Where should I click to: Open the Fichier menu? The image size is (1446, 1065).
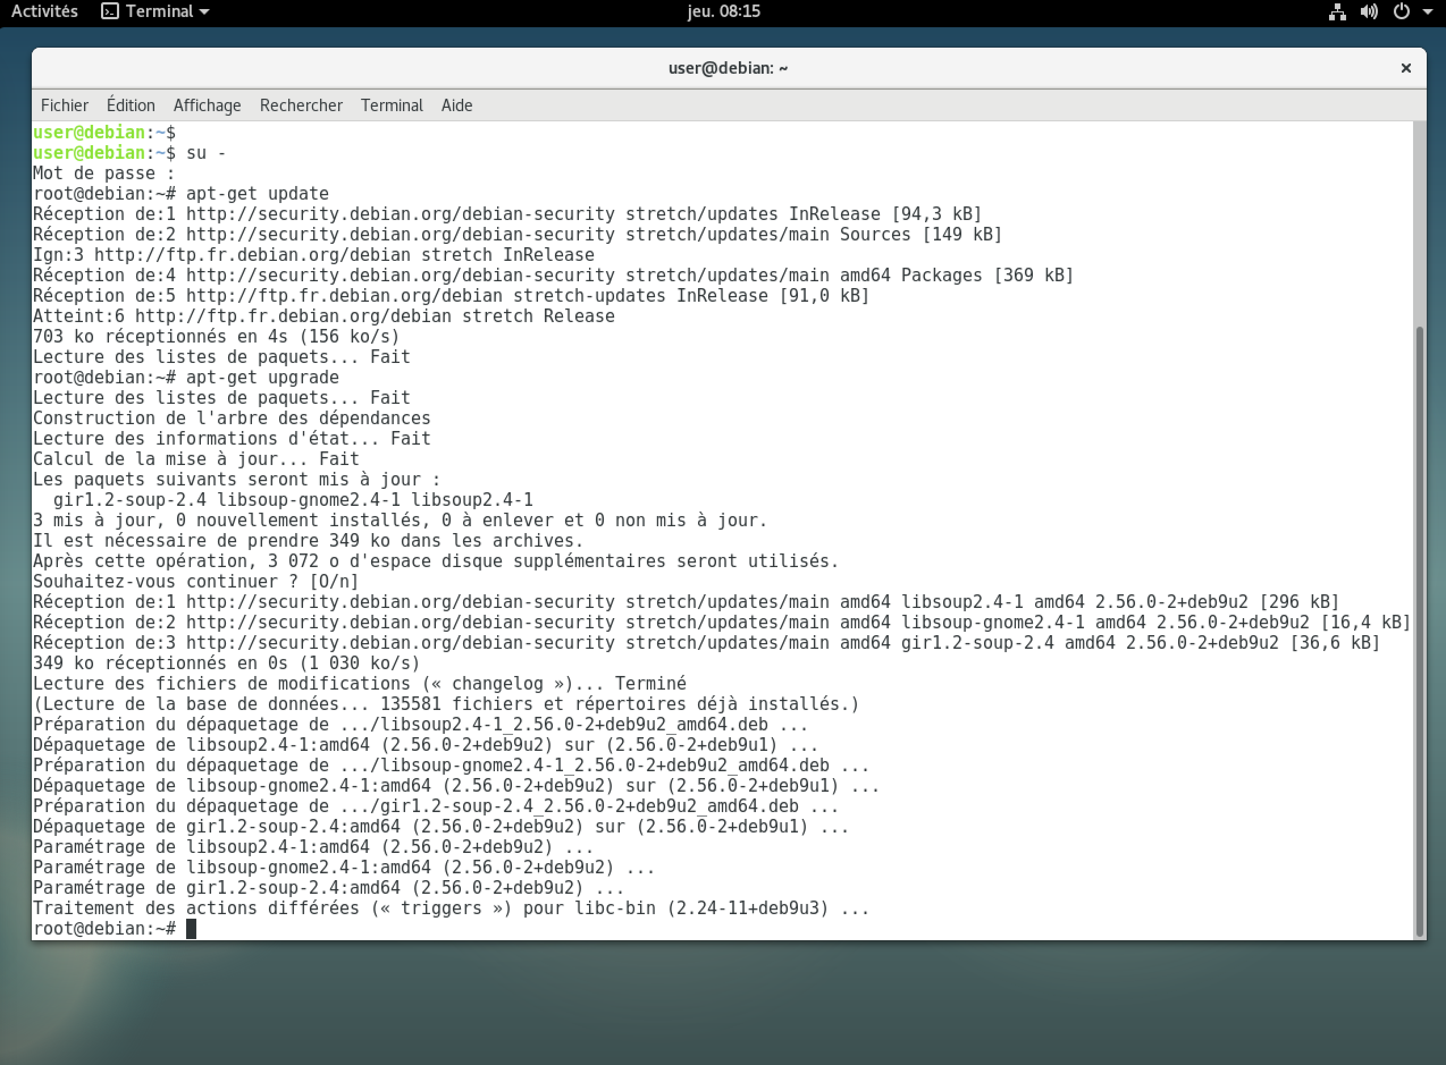click(65, 105)
